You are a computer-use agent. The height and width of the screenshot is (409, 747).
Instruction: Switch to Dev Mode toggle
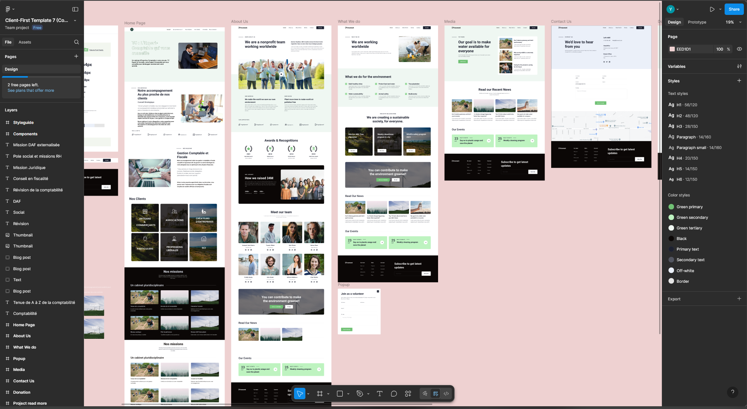pyautogui.click(x=446, y=394)
